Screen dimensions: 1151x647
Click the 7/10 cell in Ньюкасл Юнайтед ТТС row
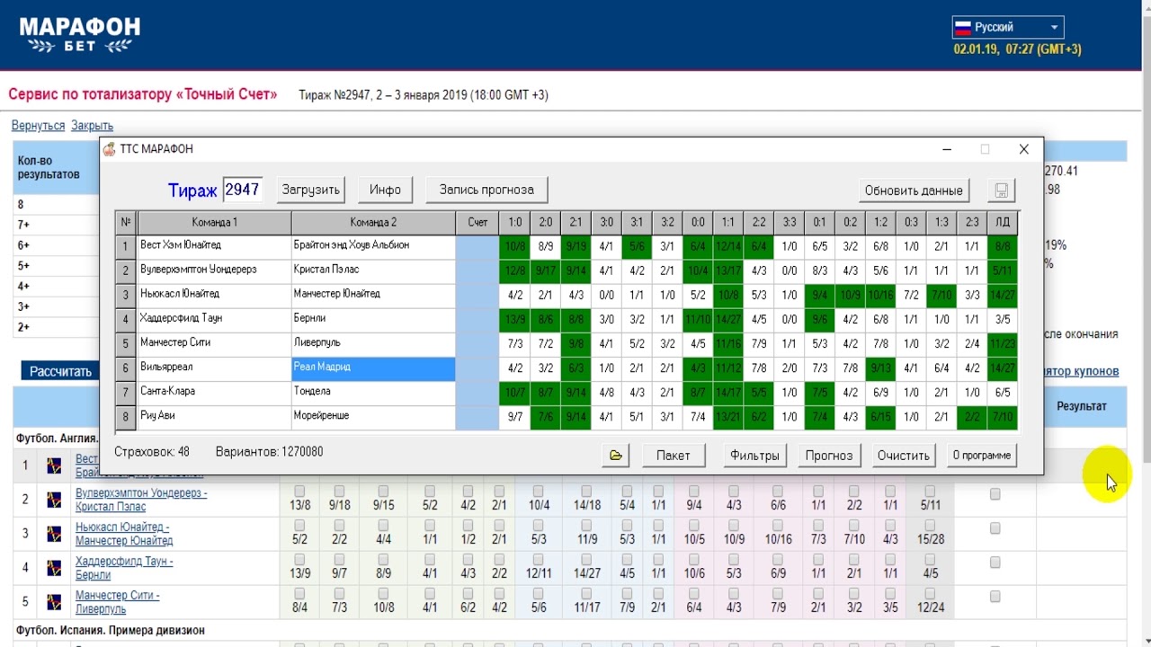point(941,296)
